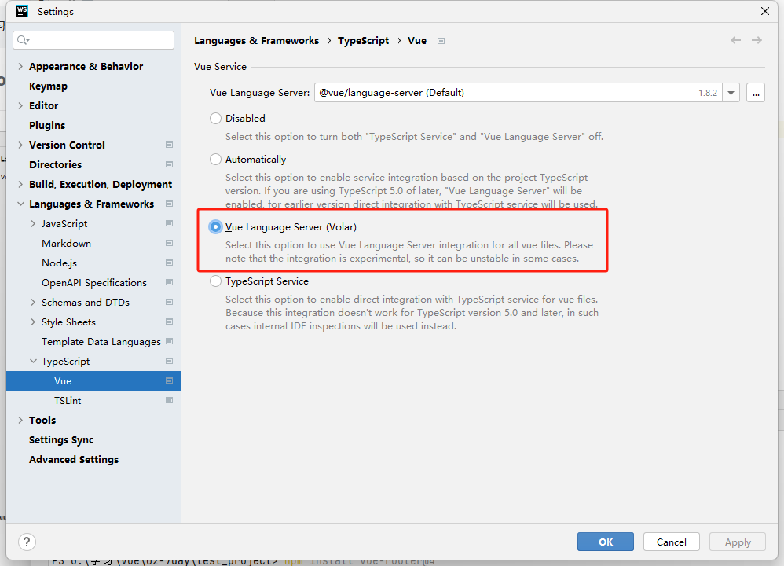Viewport: 784px width, 566px height.
Task: Open the Vue Language Server dropdown arrow
Action: 731,93
